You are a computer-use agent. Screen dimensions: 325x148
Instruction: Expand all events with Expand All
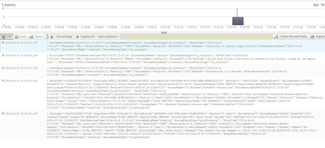pyautogui.click(x=87, y=37)
